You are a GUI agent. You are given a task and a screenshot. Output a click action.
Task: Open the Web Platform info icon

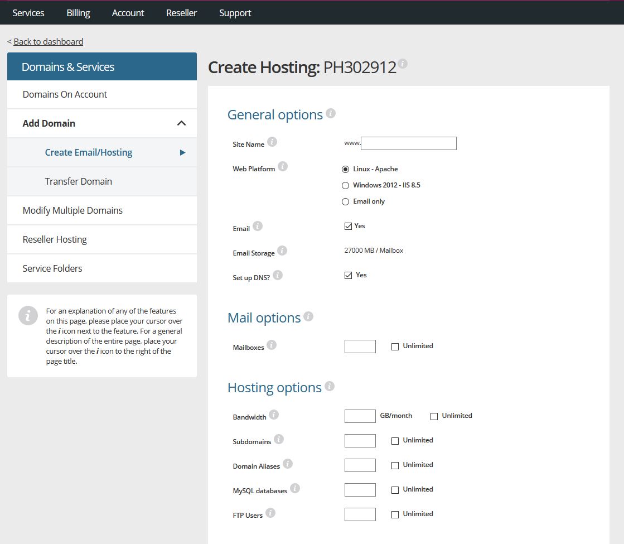282,165
